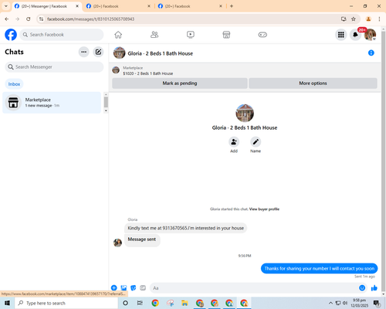Open the Friends icon in top navigation
Image resolution: width=386 pixels, height=309 pixels.
click(x=154, y=35)
